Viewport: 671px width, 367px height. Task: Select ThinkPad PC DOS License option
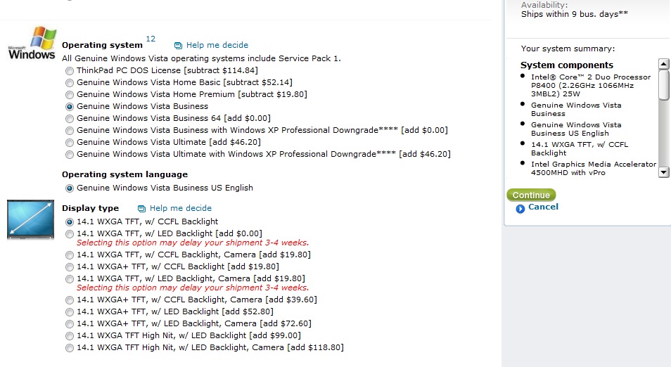(70, 70)
